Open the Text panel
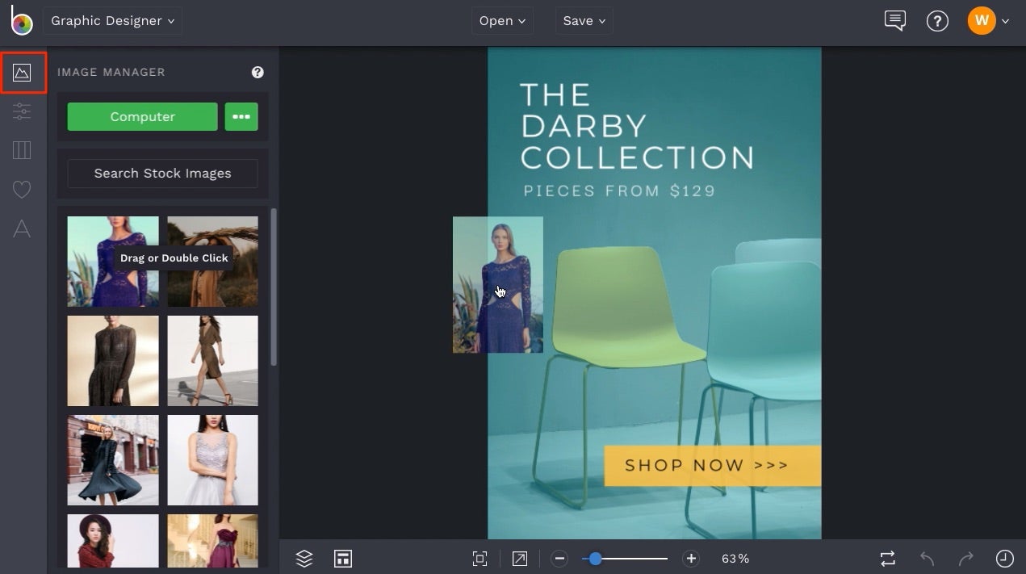The height and width of the screenshot is (574, 1026). pos(23,228)
